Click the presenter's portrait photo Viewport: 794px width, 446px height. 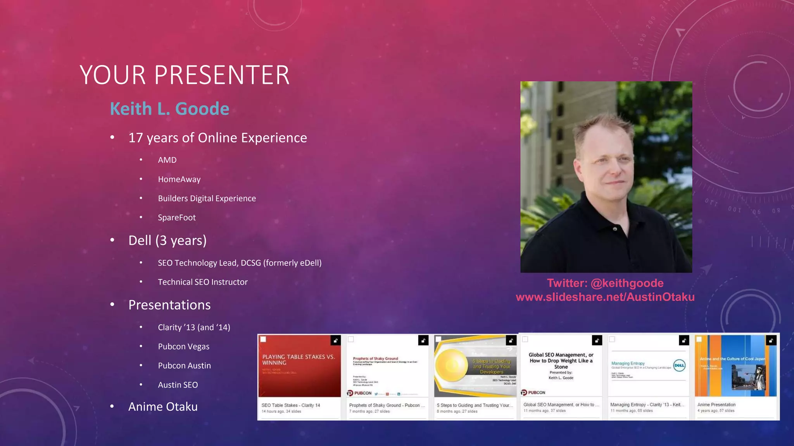click(x=606, y=177)
